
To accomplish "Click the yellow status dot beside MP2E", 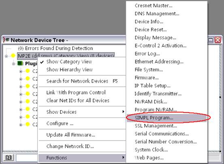I will (13, 55).
